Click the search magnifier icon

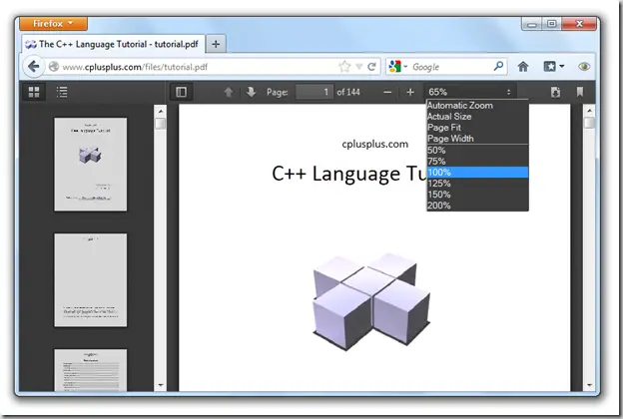[x=498, y=66]
